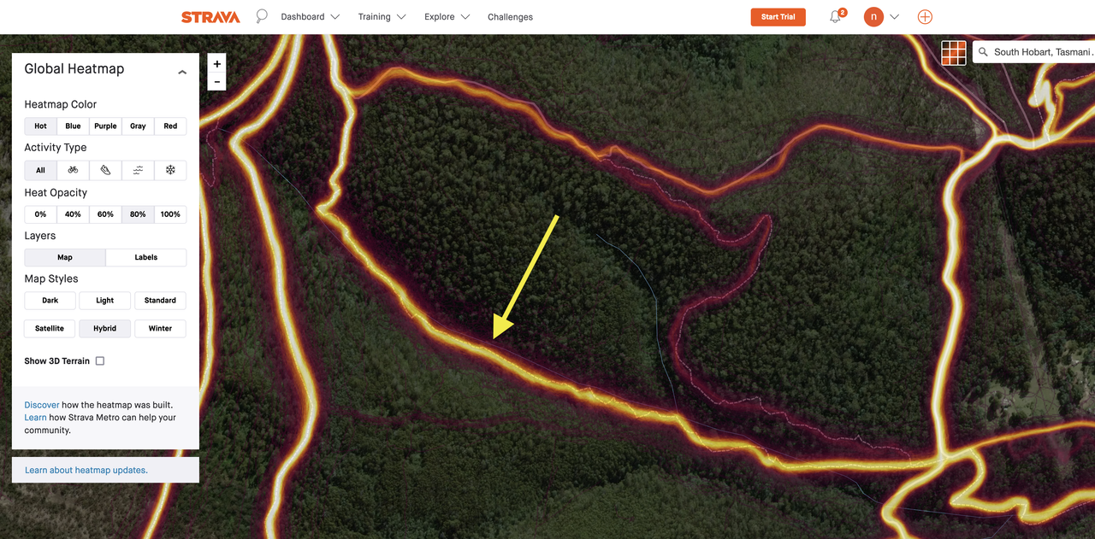
Task: Select water activity type icon
Action: click(x=138, y=170)
